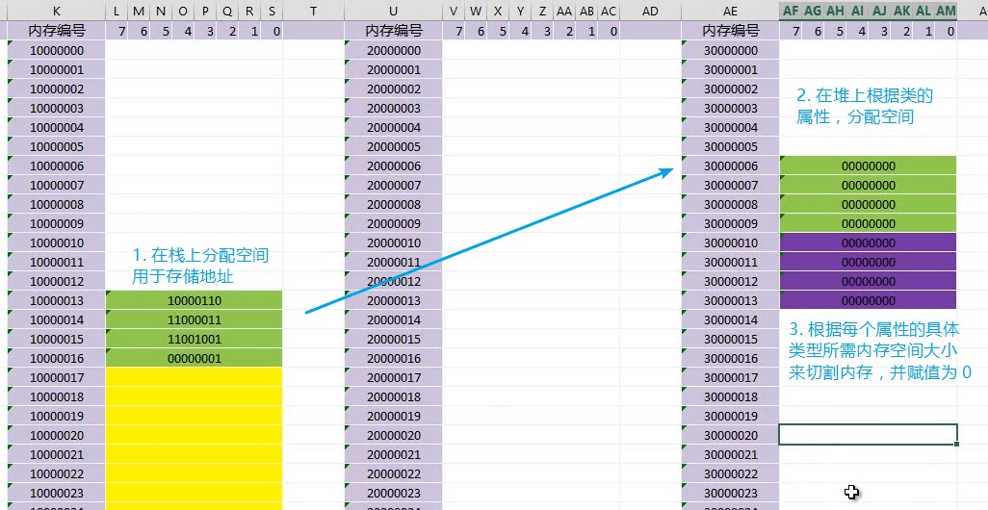The height and width of the screenshot is (510, 988).
Task: Select column K header
Action: 57,11
